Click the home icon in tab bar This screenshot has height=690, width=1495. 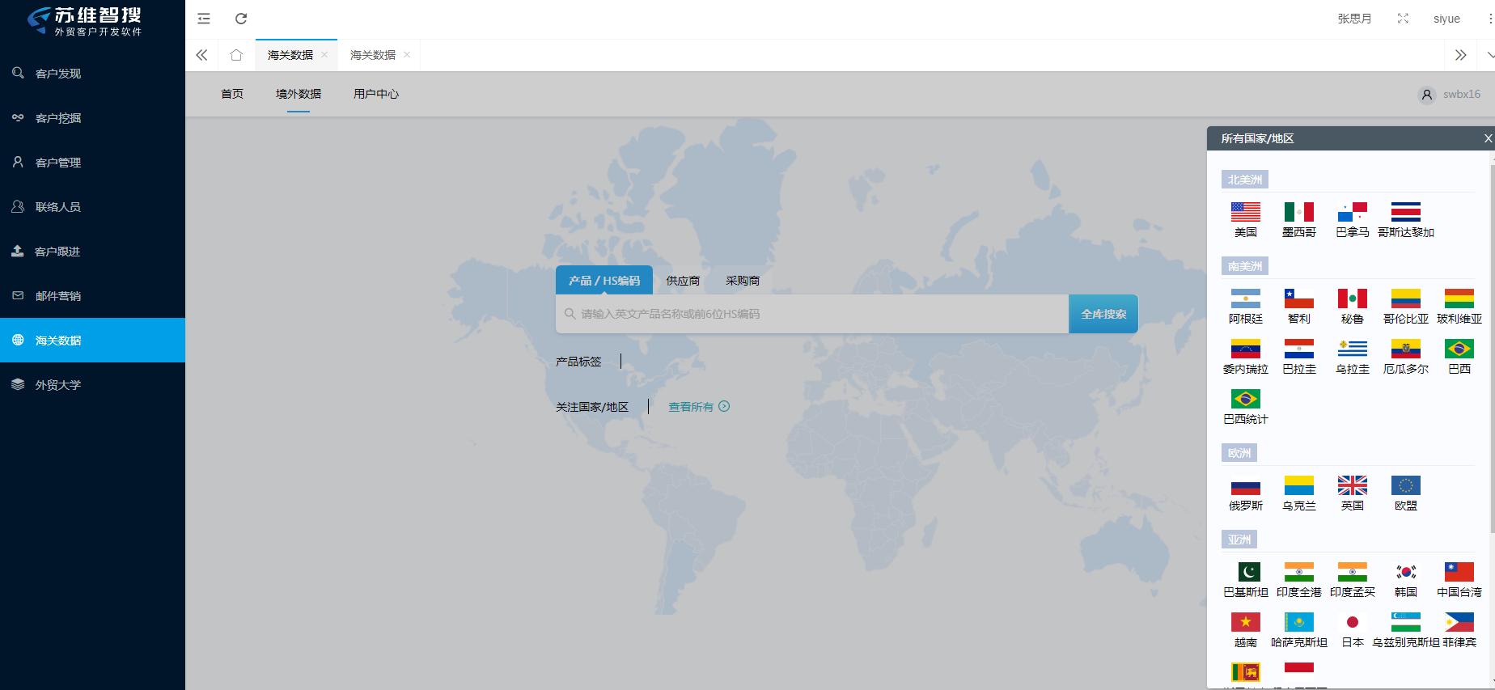[x=236, y=55]
